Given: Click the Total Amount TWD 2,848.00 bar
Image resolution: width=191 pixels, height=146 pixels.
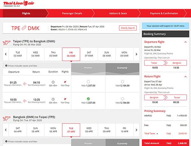Looking at the screenshot, I should click(166, 143).
